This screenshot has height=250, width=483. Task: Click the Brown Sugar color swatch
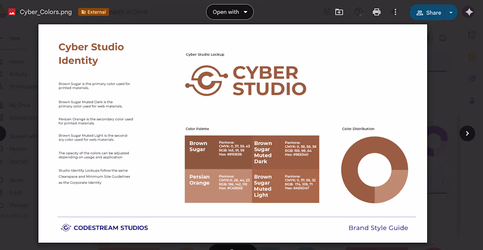coord(218,152)
